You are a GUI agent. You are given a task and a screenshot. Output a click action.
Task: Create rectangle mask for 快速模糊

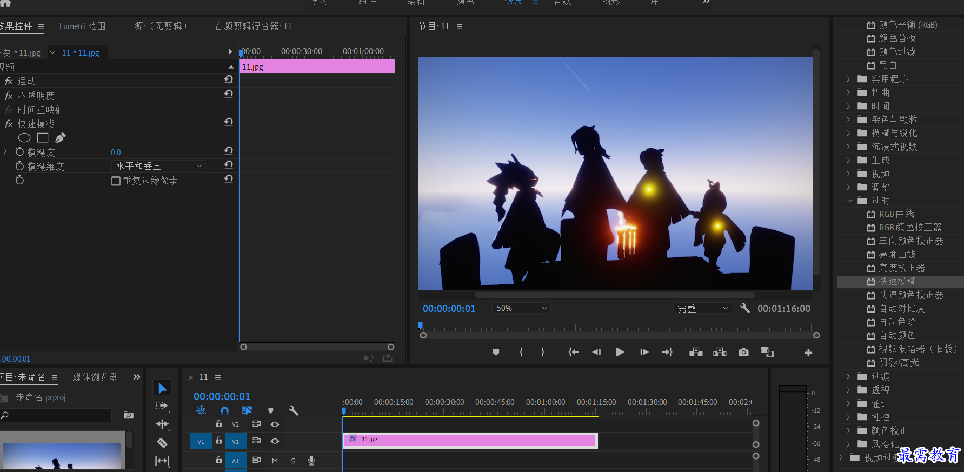(x=43, y=138)
